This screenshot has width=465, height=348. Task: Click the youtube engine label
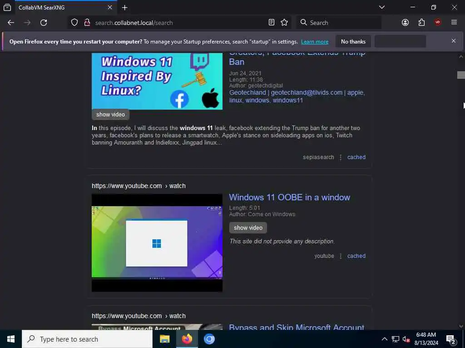[324, 256]
